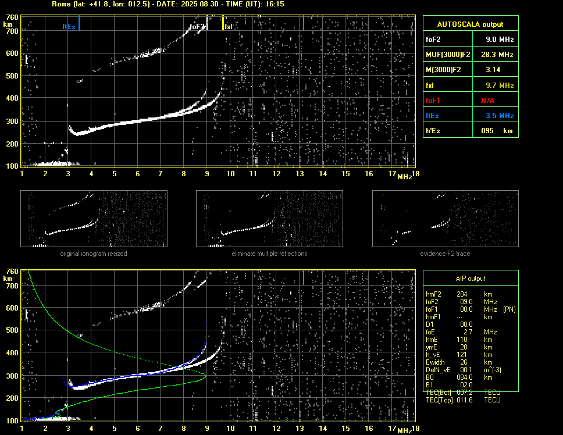Select the hmF2 284 value in AIP output
The width and height of the screenshot is (563, 435).
tap(462, 294)
